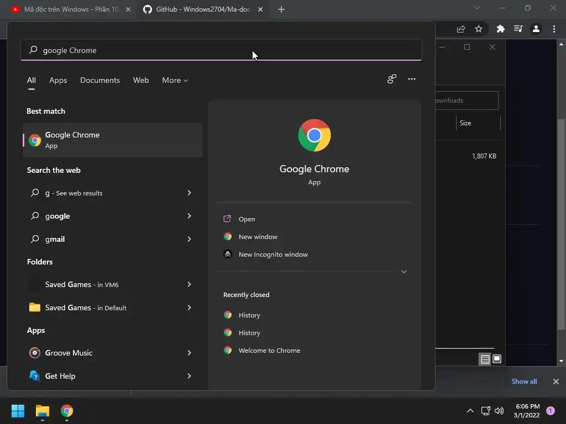Select the Documents search filter tab
This screenshot has width=566, height=424.
point(100,80)
